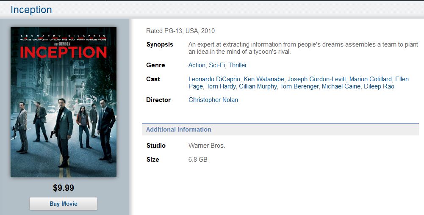Select the Sci-Fi genre link
This screenshot has height=215, width=424.
click(x=217, y=65)
